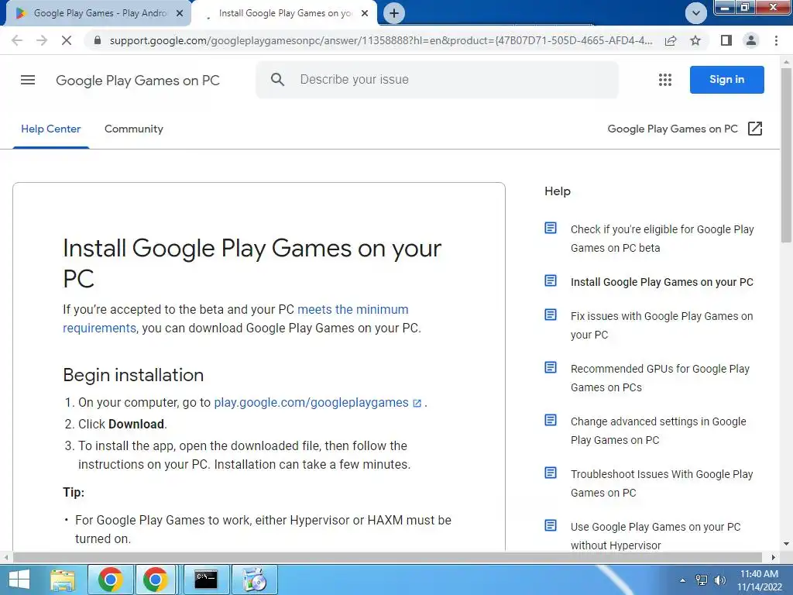Open a new tab with the plus button
793x595 pixels.
394,13
